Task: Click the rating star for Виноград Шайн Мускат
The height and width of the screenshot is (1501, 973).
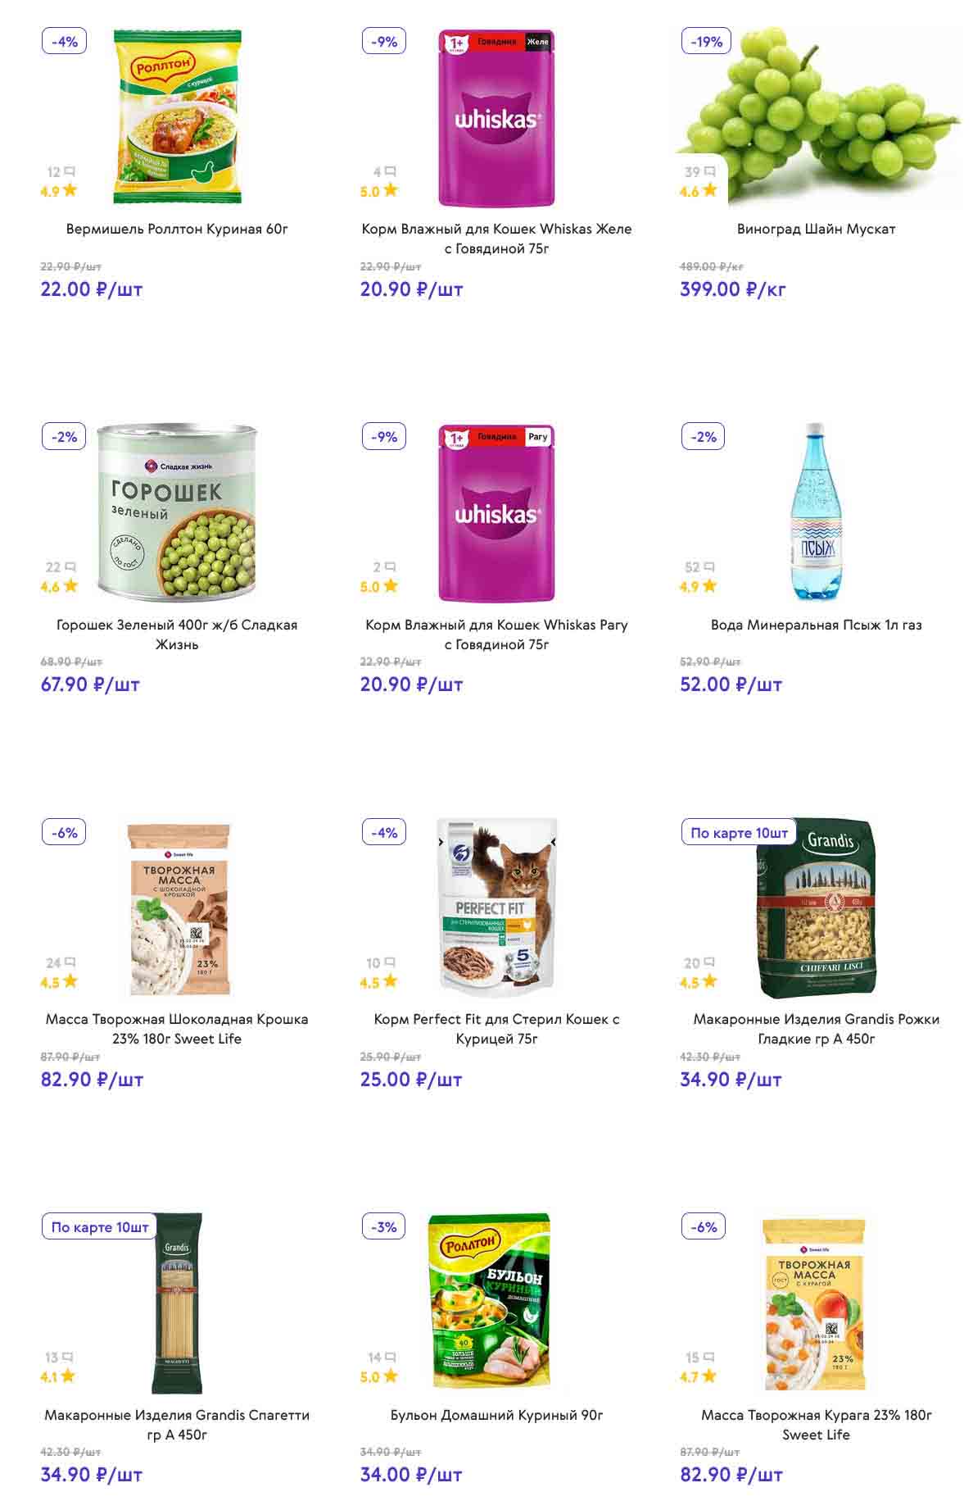Action: coord(710,191)
